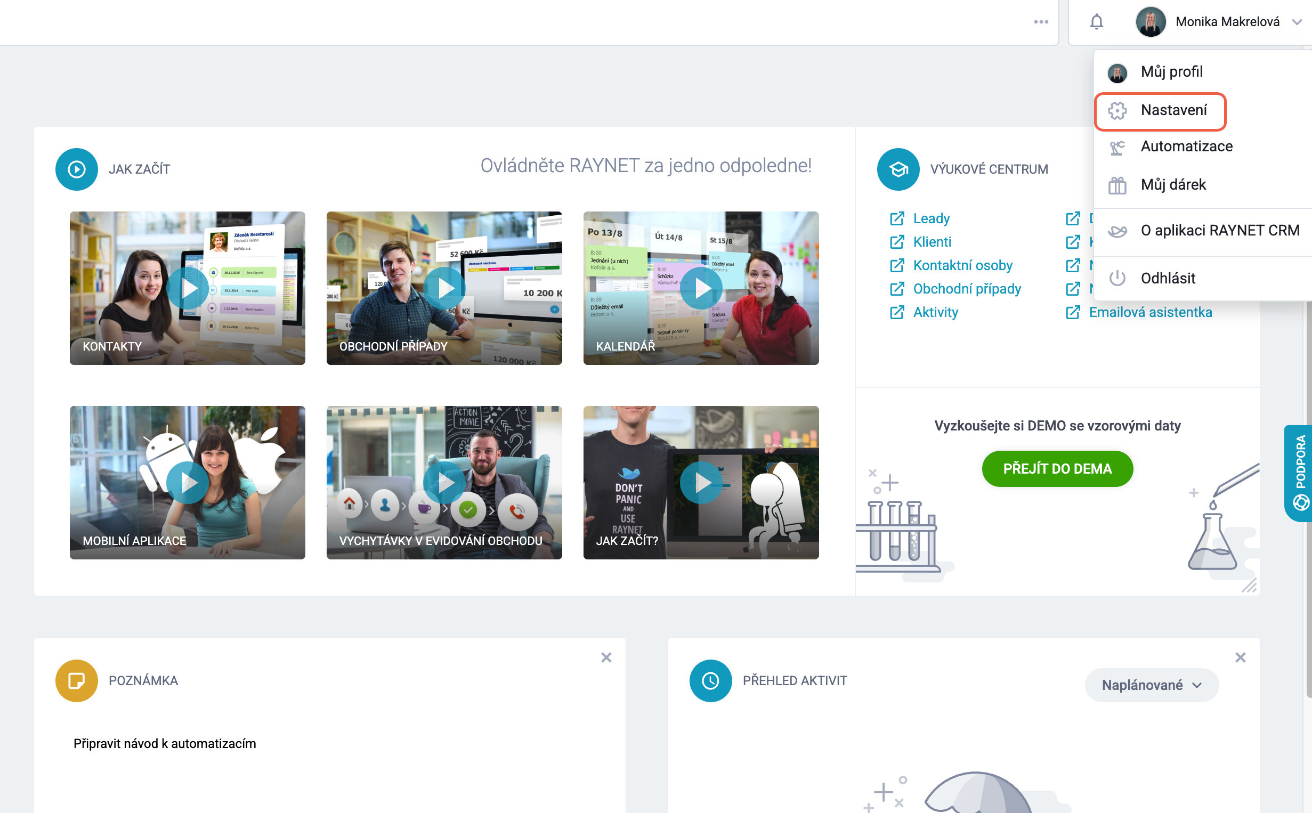Expand the Naplánované filter dropdown

coord(1151,685)
